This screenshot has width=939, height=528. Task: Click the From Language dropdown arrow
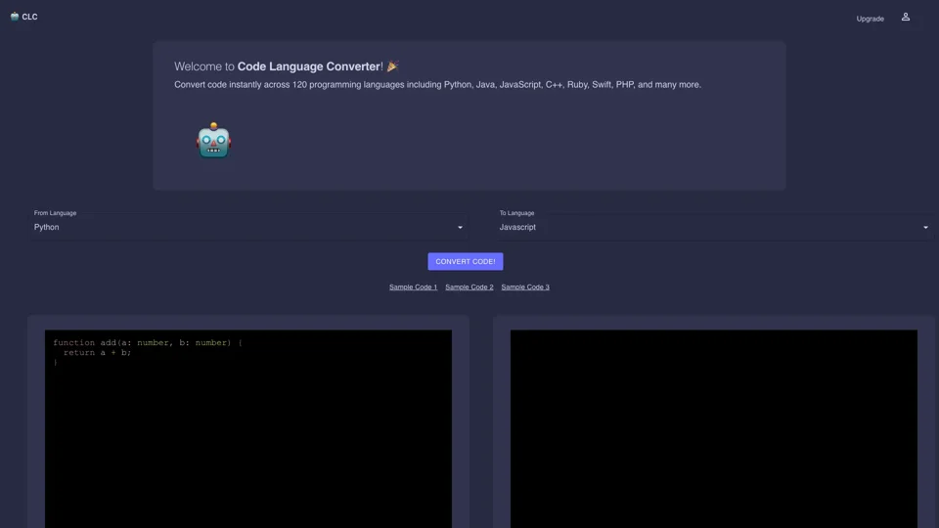[460, 228]
